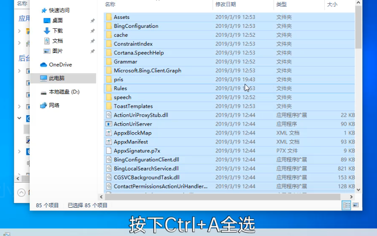Switch to details view in the status bar
This screenshot has height=236, width=377.
click(347, 205)
